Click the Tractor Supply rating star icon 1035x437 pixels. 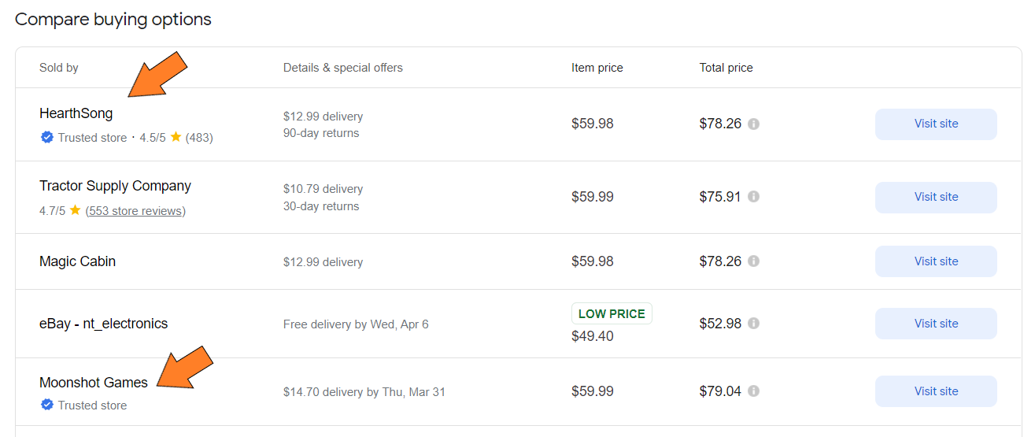(75, 211)
